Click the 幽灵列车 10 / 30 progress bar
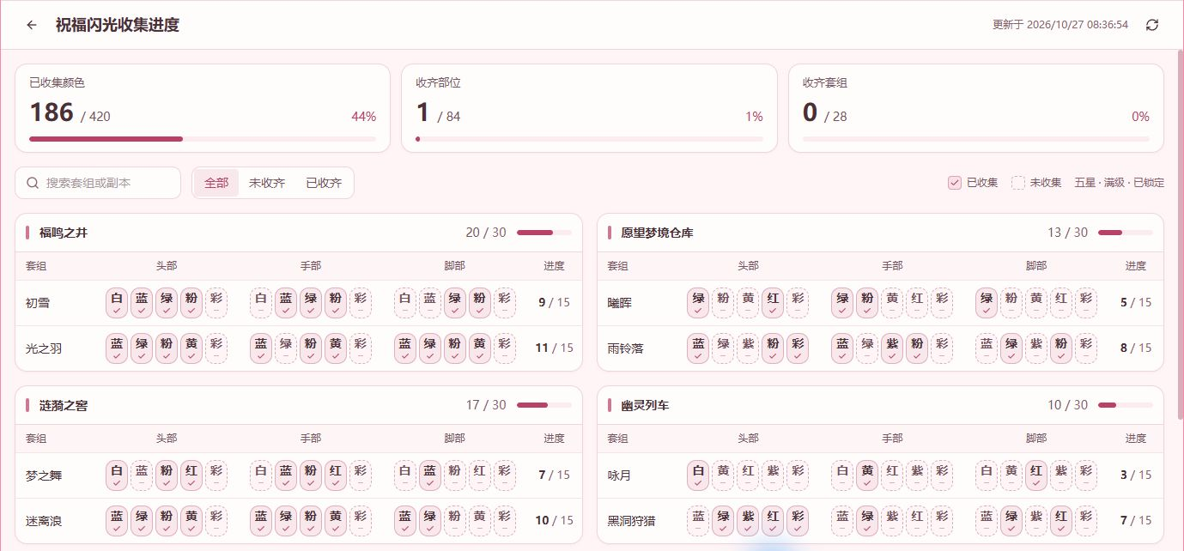Image resolution: width=1184 pixels, height=551 pixels. [x=1126, y=405]
